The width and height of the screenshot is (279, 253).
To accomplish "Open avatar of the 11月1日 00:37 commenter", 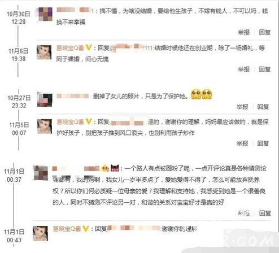I will point(40,173).
